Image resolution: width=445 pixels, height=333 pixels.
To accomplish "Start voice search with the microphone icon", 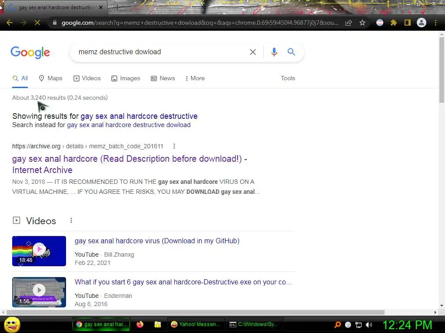I will coord(274,52).
